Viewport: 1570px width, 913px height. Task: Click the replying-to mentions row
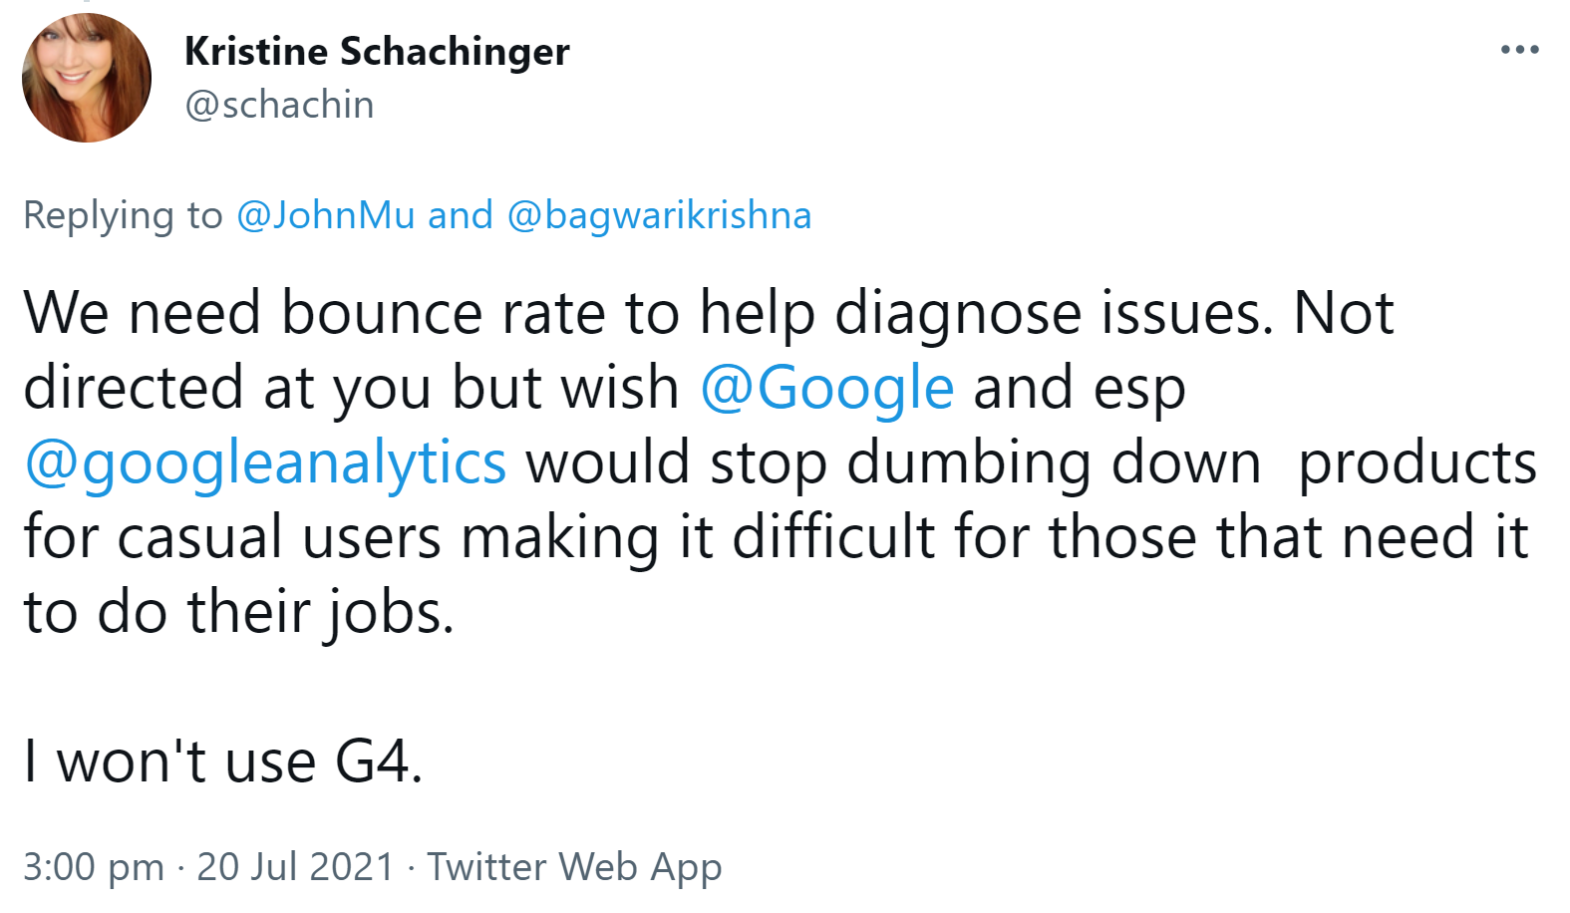[419, 214]
